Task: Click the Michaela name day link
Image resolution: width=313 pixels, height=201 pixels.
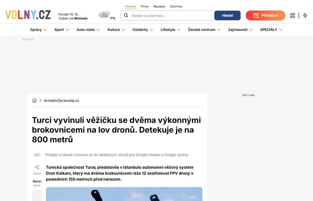Action: (x=81, y=18)
